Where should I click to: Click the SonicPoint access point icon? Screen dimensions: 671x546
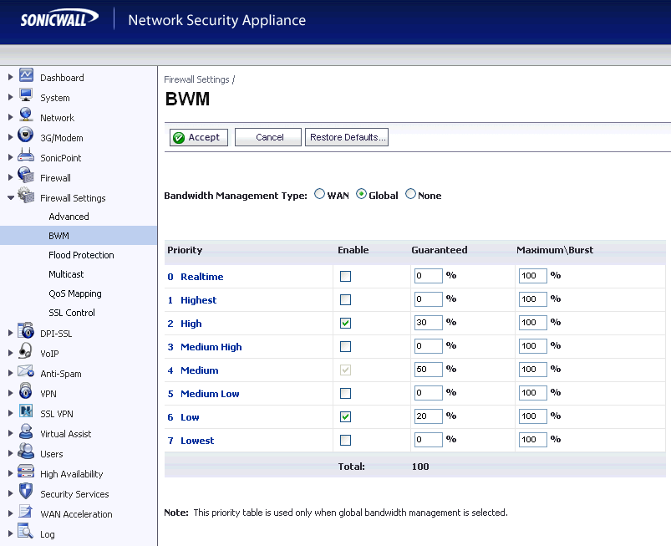[x=26, y=157]
